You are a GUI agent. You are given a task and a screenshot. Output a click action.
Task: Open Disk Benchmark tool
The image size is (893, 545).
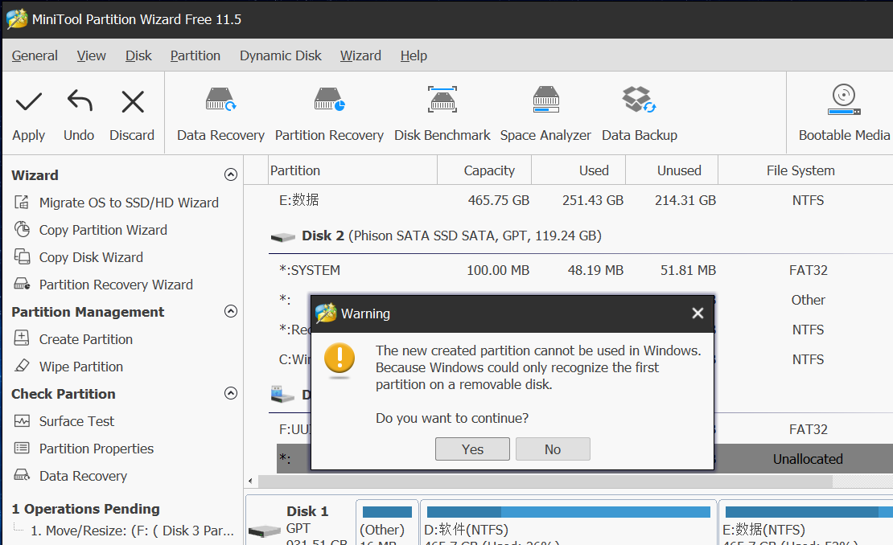(442, 100)
